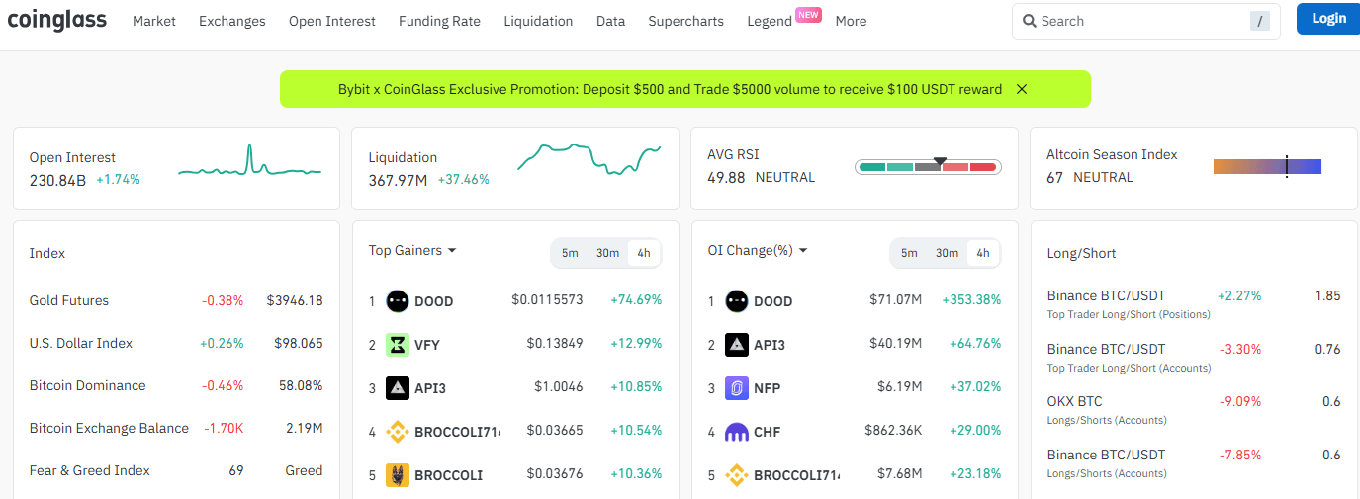Screen dimensions: 1360x499
Task: Click the NFP coin icon in OI Change
Action: (737, 387)
